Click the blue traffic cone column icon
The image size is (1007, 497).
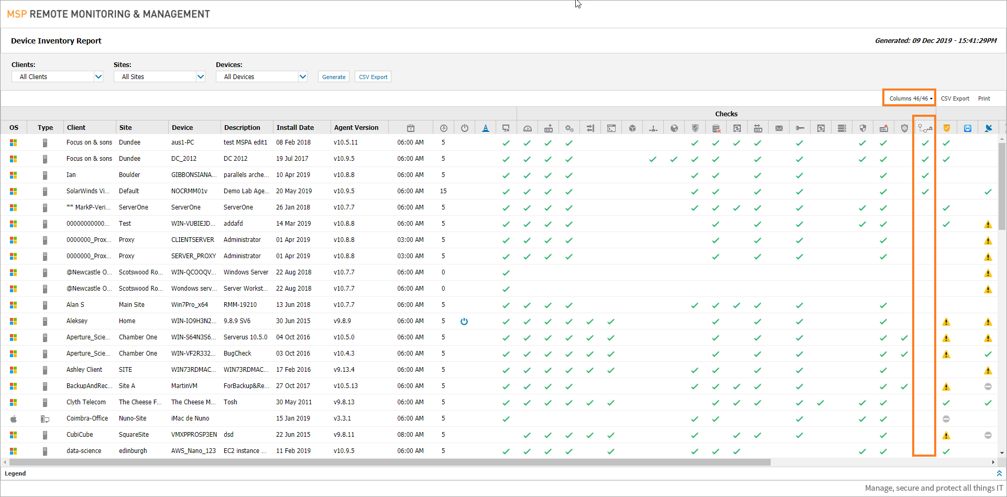[x=486, y=128]
